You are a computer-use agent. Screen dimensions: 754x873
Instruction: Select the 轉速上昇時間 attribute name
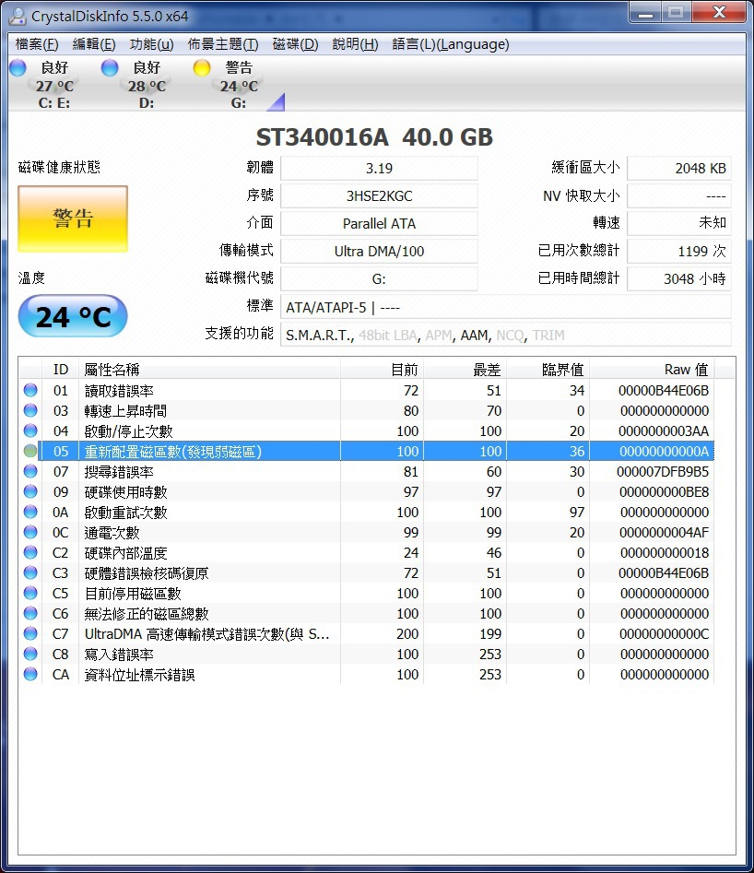pyautogui.click(x=126, y=411)
